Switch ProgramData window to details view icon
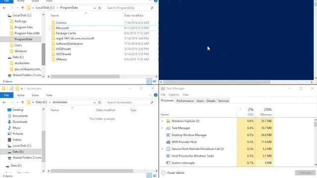 point(149,81)
